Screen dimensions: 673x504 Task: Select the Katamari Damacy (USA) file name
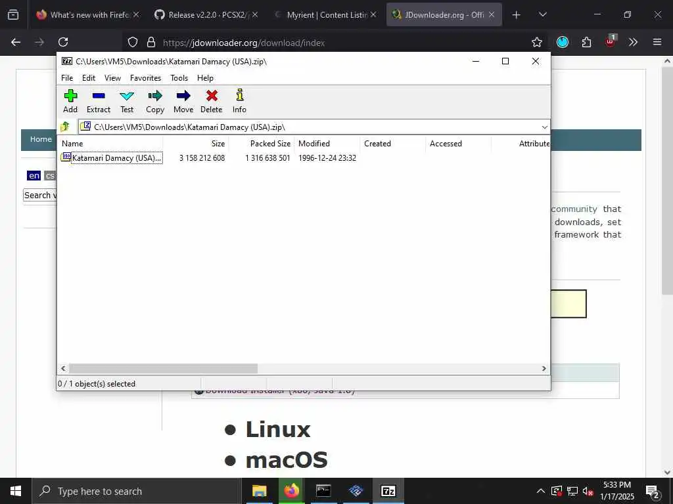coord(117,157)
